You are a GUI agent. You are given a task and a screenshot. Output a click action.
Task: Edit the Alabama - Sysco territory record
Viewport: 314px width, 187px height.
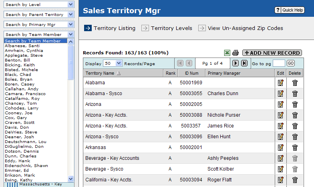(x=280, y=93)
